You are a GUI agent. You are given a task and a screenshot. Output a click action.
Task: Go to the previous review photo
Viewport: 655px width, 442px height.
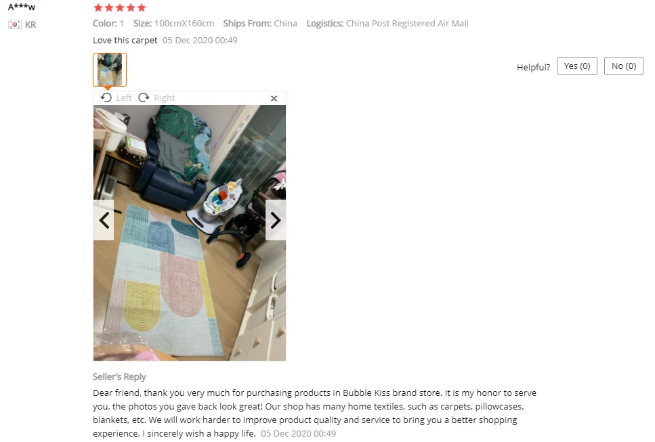click(x=104, y=220)
